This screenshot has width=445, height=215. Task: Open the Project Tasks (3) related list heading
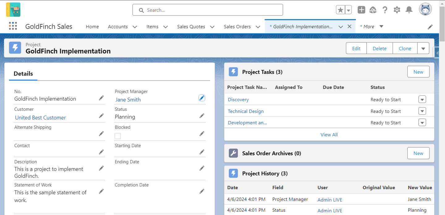click(x=262, y=72)
